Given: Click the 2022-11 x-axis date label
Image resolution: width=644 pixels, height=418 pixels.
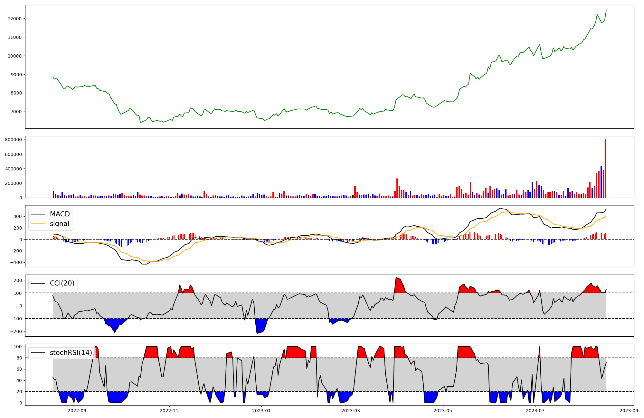Looking at the screenshot, I should (x=169, y=411).
